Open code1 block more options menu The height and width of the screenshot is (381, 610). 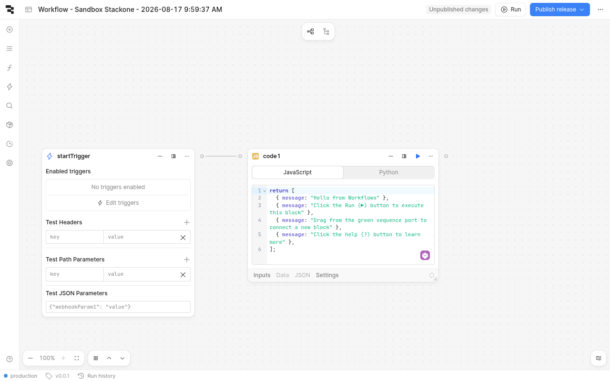click(x=431, y=156)
